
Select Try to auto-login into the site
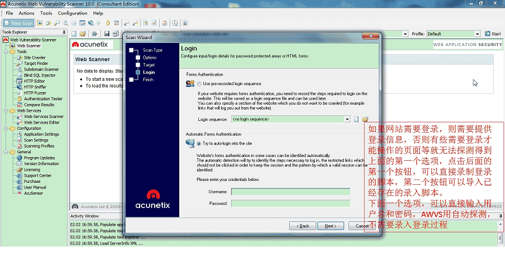(x=199, y=143)
